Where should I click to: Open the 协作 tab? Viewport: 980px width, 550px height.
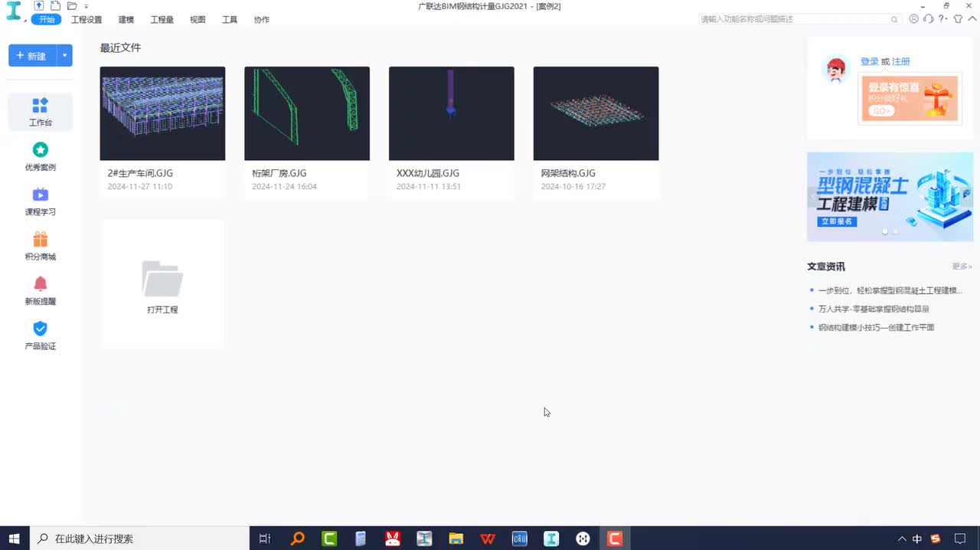(x=262, y=19)
